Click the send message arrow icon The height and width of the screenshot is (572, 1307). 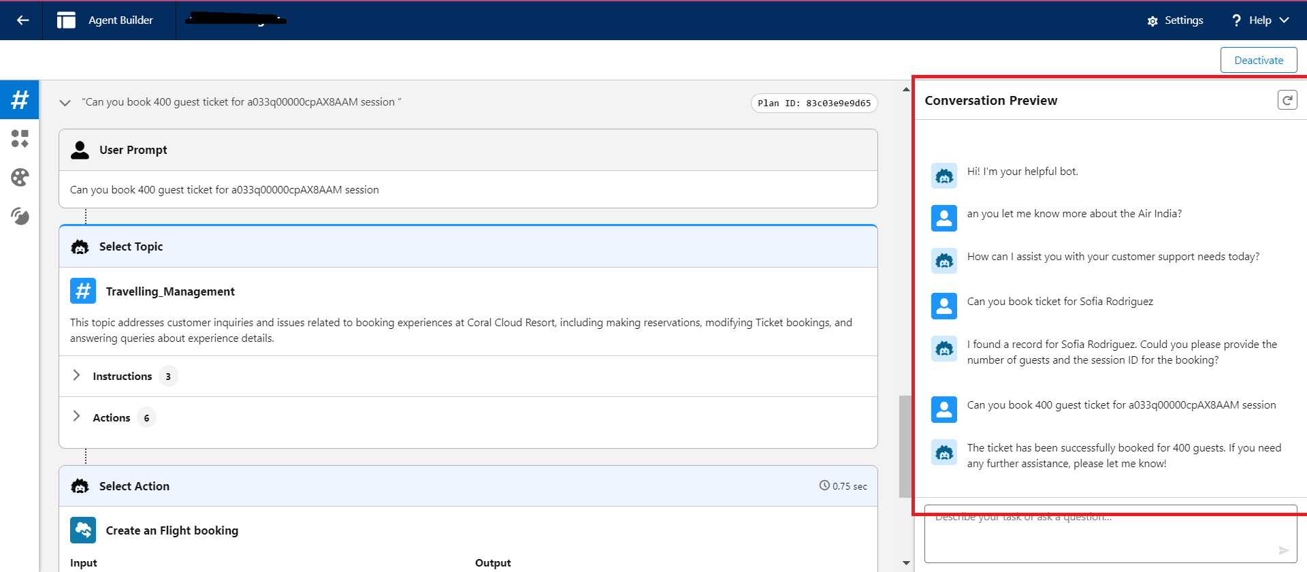(1283, 550)
